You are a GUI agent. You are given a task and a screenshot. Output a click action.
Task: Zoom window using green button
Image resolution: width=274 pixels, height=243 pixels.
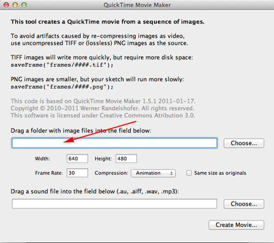point(24,5)
